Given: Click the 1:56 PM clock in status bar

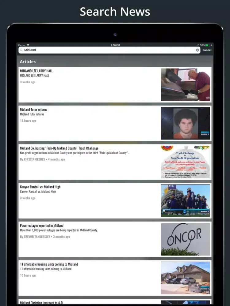Looking at the screenshot, I should point(115,45).
